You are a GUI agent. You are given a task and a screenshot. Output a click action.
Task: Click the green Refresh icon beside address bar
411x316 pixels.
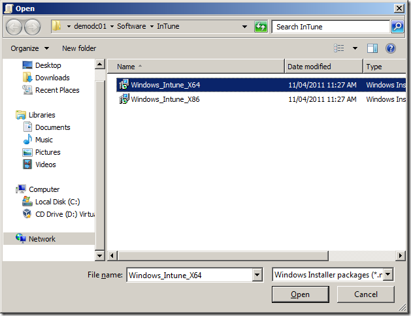pos(261,27)
